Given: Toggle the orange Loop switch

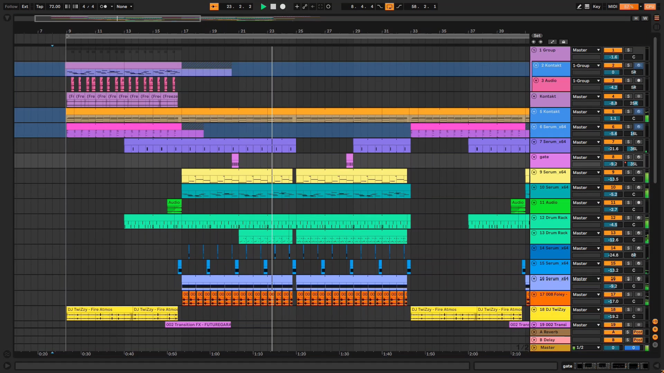Looking at the screenshot, I should coord(389,7).
